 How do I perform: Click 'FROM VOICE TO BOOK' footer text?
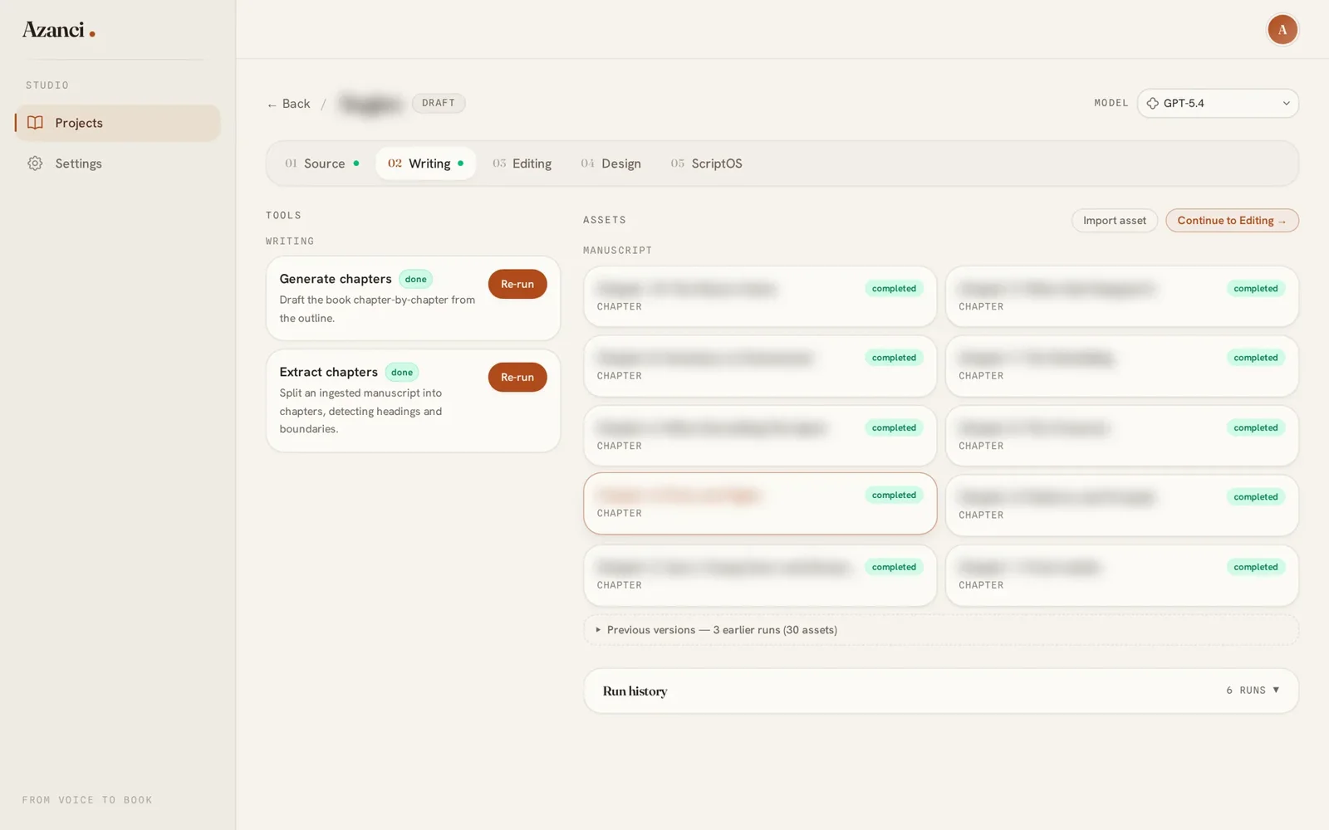tap(87, 800)
